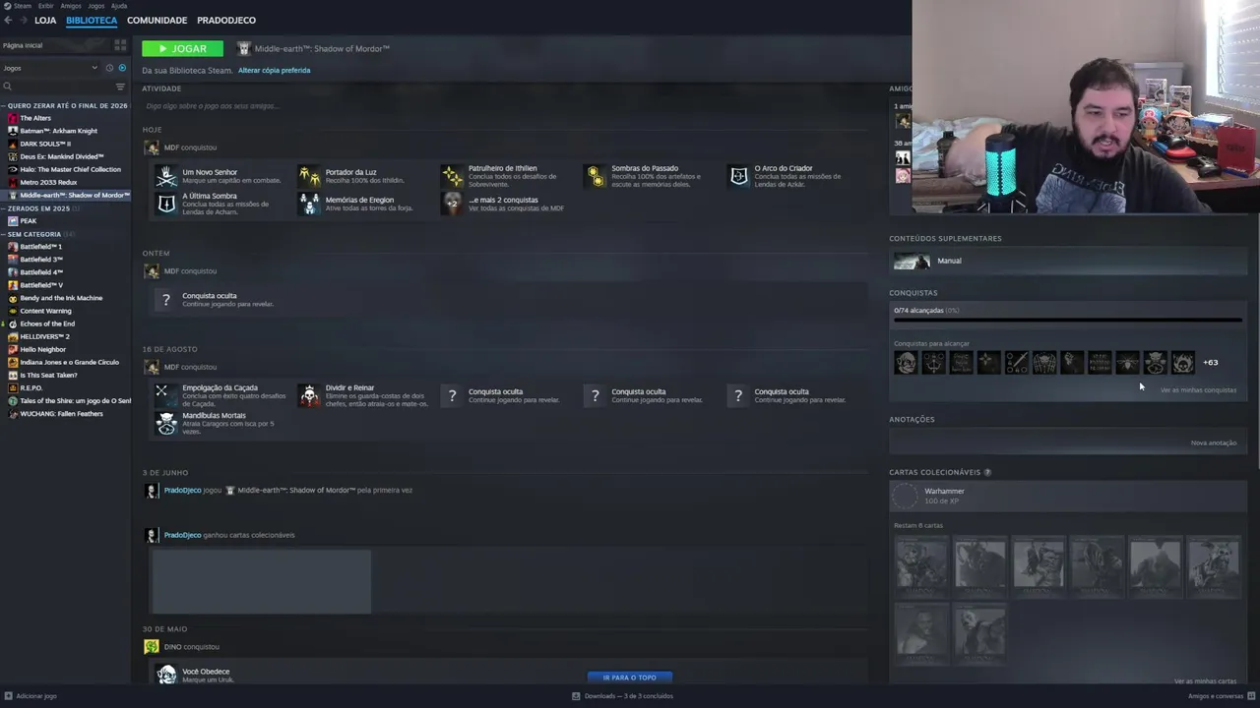Screen dimensions: 1260x708
Task: Open the Ajuda menu
Action: (x=119, y=6)
